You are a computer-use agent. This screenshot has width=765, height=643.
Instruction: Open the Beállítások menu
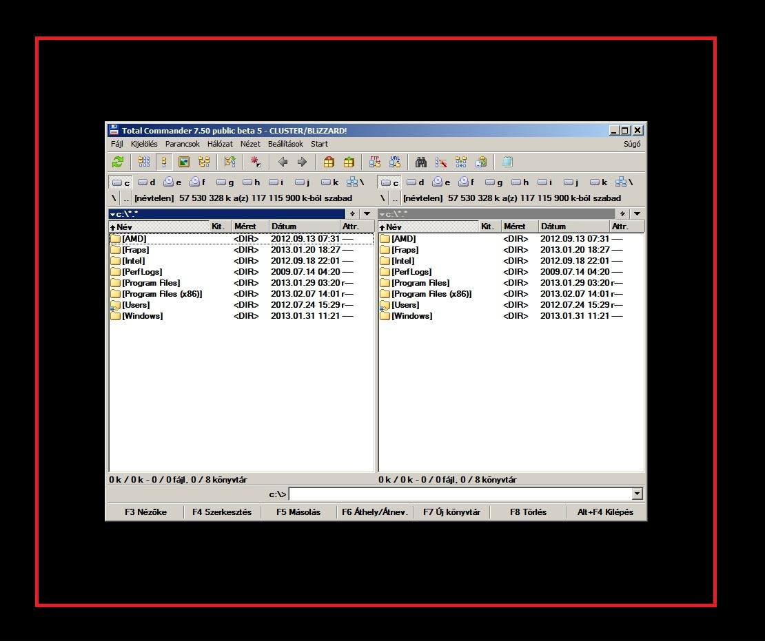pos(285,144)
